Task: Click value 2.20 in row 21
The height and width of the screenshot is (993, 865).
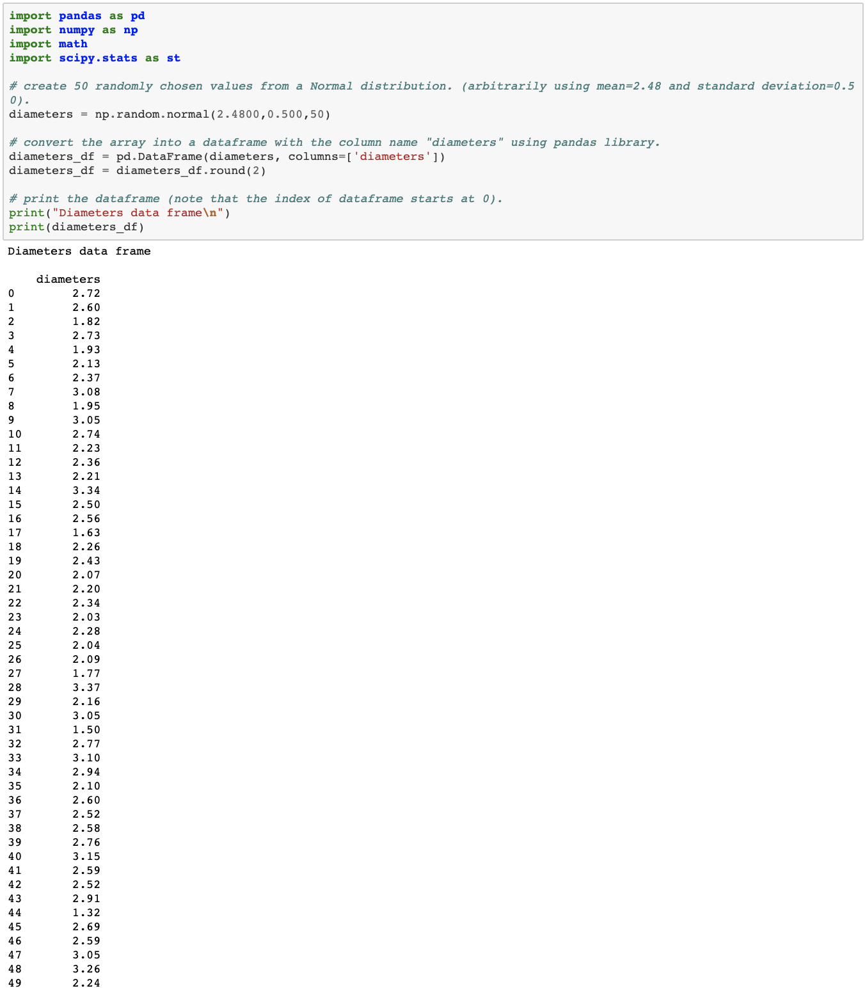Action: (86, 589)
